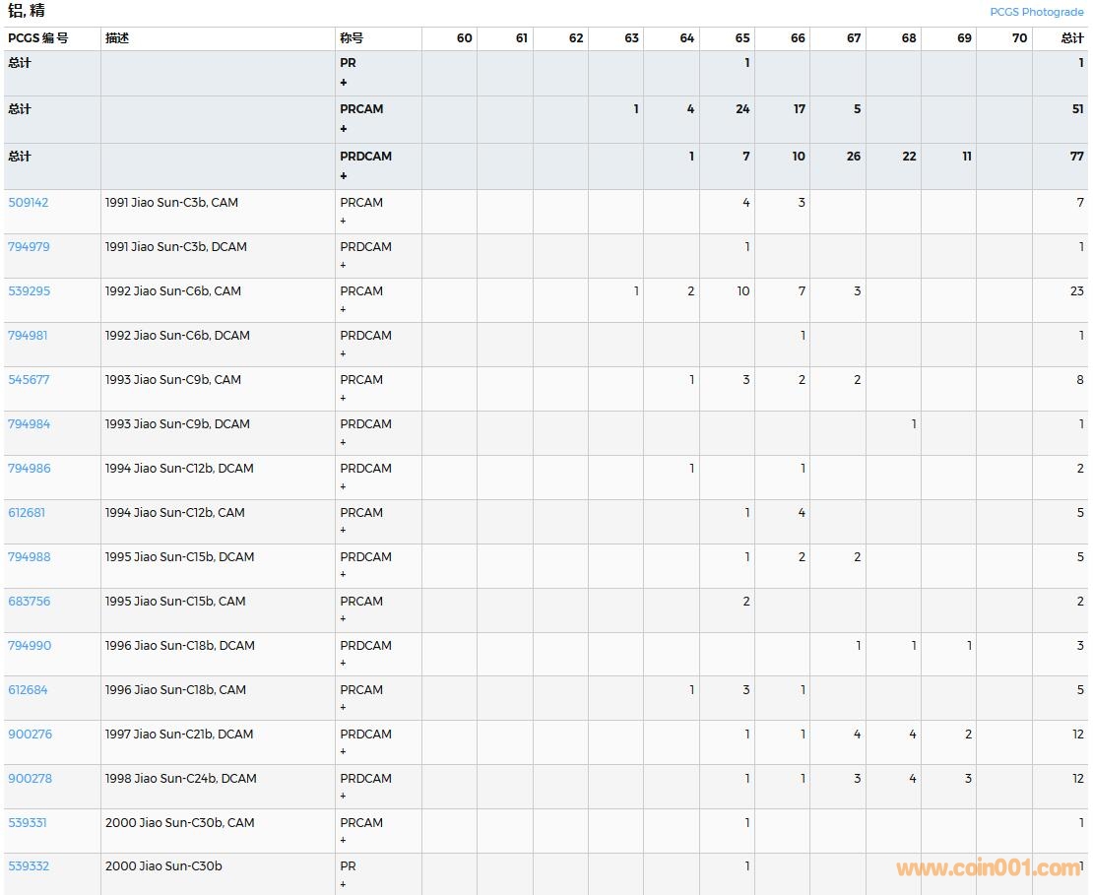Open the PCGS Photograde link
The height and width of the screenshot is (895, 1093).
(1036, 12)
